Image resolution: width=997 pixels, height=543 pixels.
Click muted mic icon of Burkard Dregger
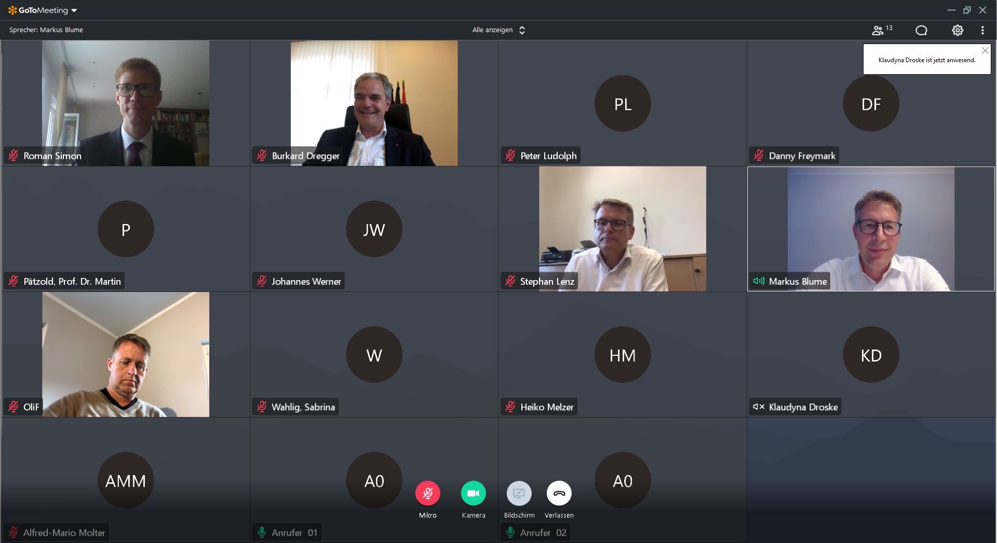(262, 156)
